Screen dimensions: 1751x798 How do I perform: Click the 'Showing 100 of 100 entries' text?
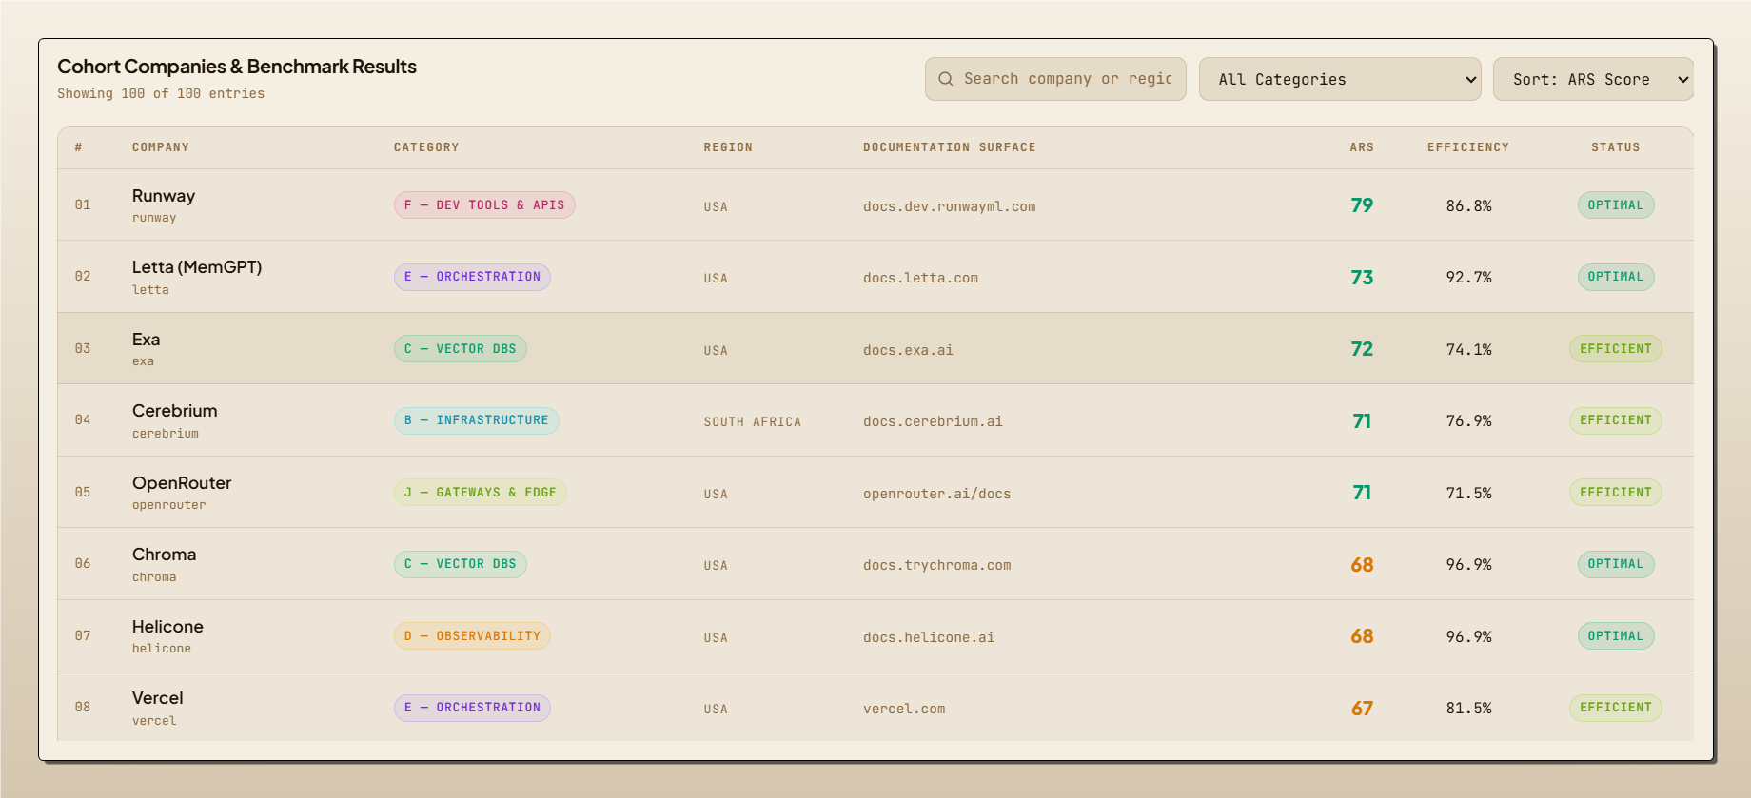(161, 93)
